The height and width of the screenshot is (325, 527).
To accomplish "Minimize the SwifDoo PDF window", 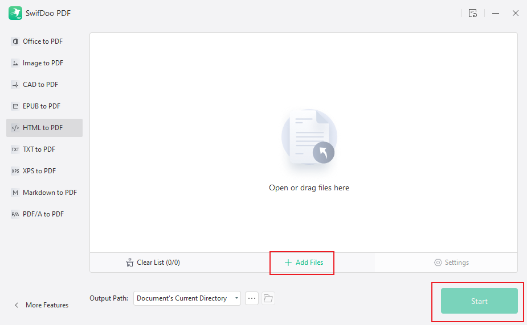I will tap(496, 13).
